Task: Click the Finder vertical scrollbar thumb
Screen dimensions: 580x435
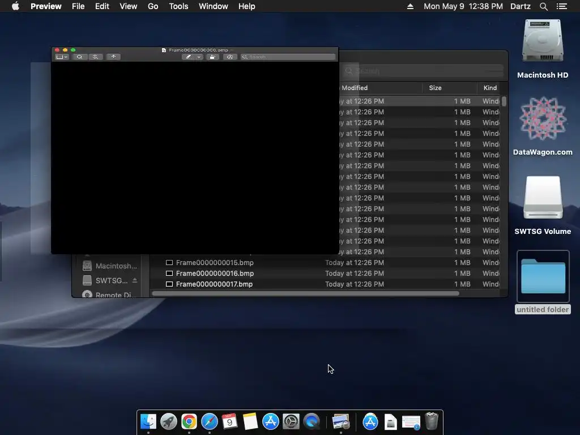Action: tap(504, 101)
